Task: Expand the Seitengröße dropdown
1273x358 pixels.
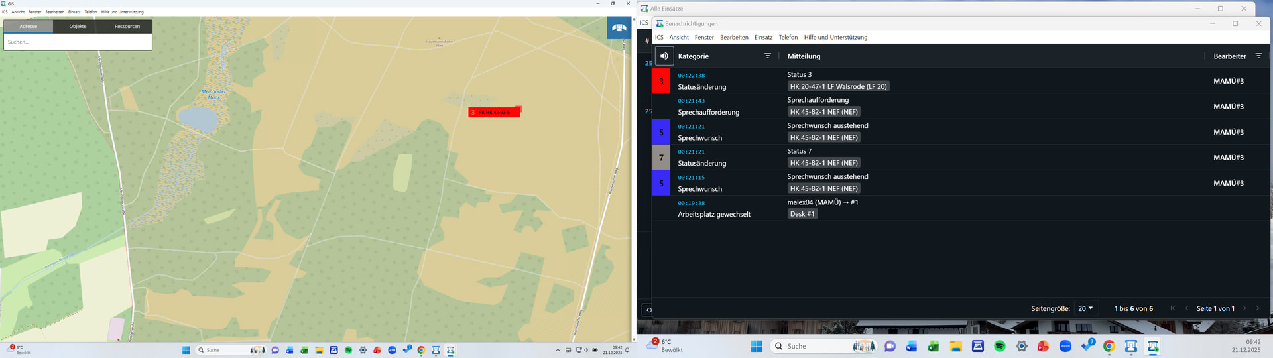Action: point(1085,308)
